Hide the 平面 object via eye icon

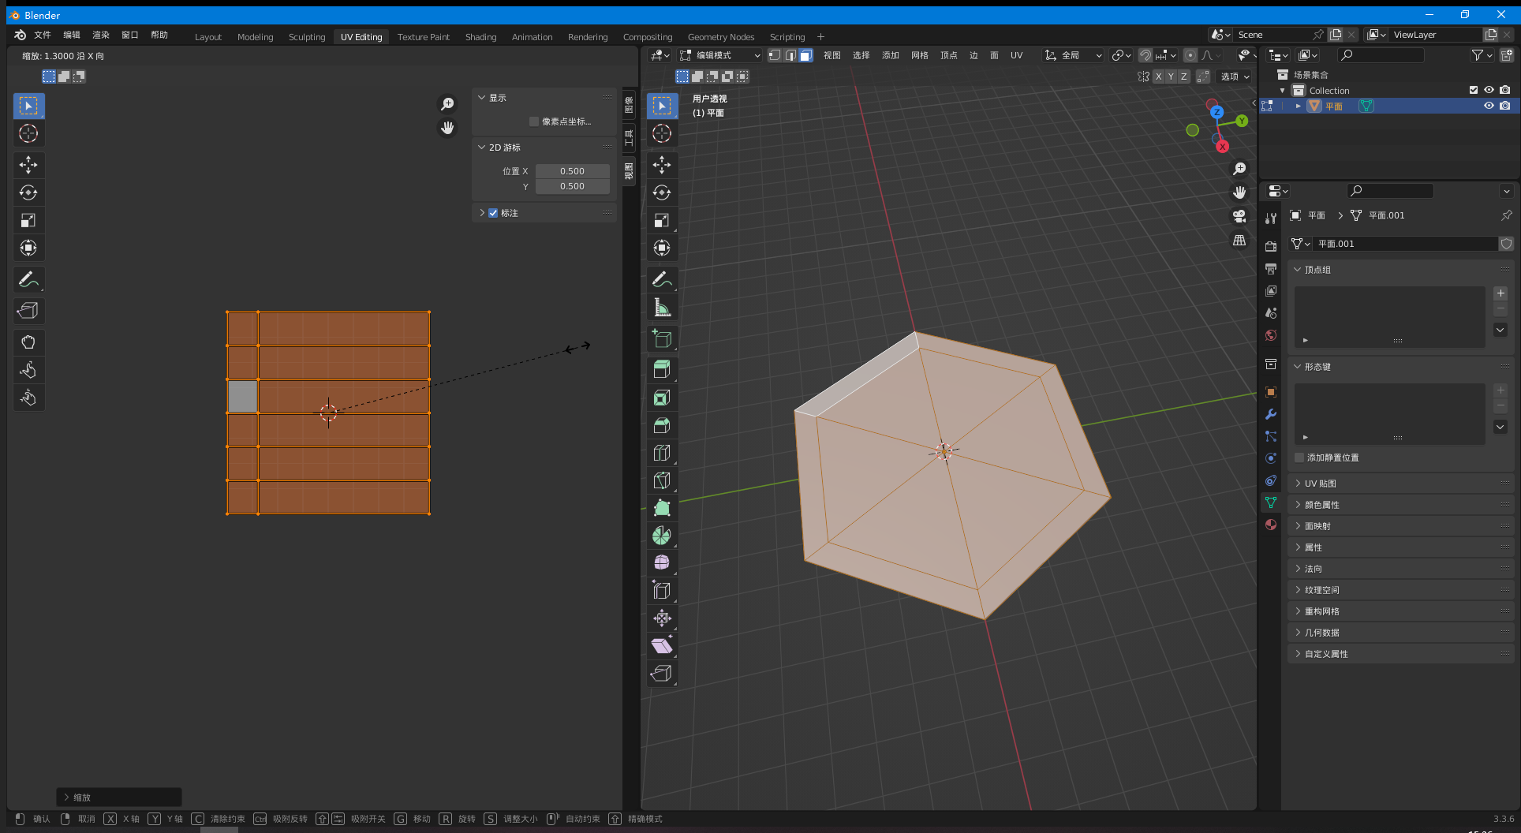(x=1489, y=106)
